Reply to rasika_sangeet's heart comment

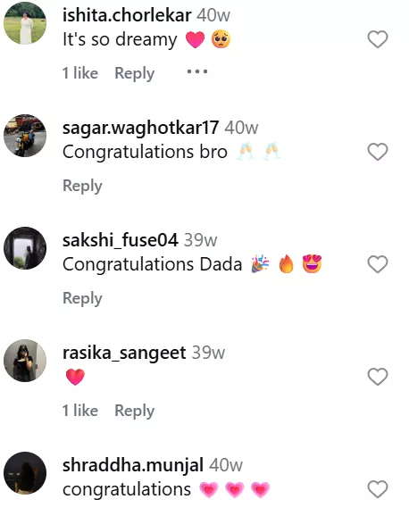point(134,411)
